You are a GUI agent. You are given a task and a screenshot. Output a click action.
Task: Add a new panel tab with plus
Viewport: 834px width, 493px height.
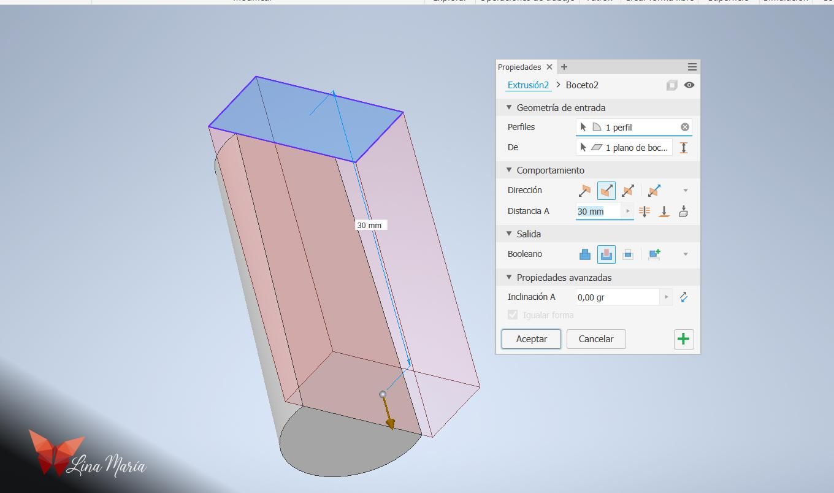(x=564, y=67)
